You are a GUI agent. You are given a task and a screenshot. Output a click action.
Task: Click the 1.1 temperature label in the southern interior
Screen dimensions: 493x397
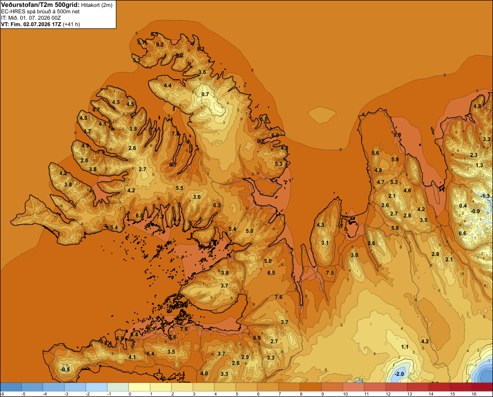pos(405,347)
